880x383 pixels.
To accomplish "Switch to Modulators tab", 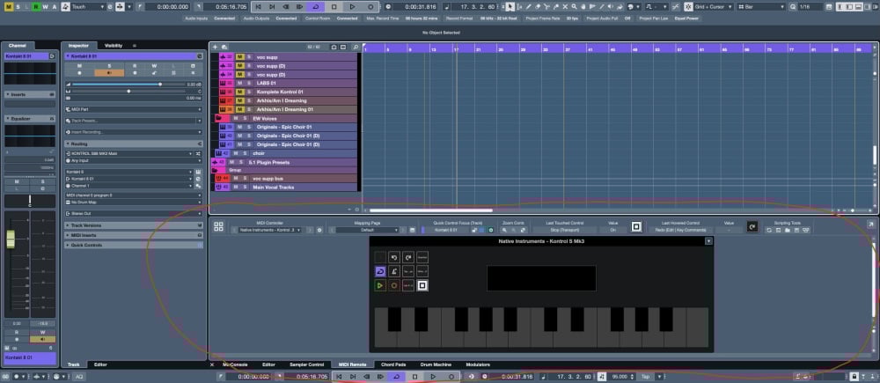I will pos(478,365).
